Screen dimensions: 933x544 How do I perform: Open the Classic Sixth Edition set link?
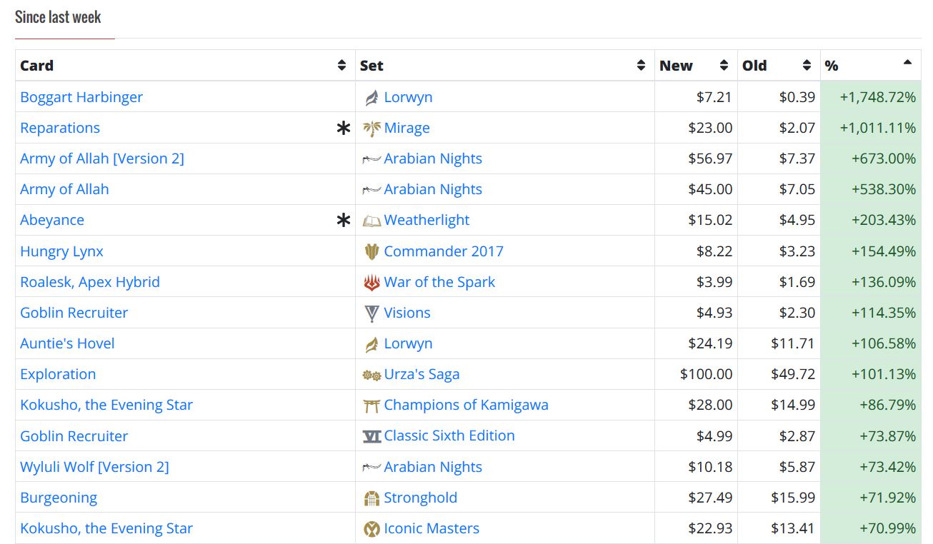(449, 435)
